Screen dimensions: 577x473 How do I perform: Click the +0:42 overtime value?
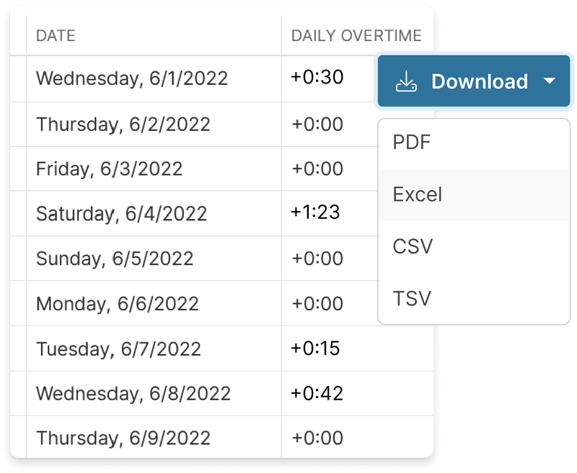pos(316,392)
